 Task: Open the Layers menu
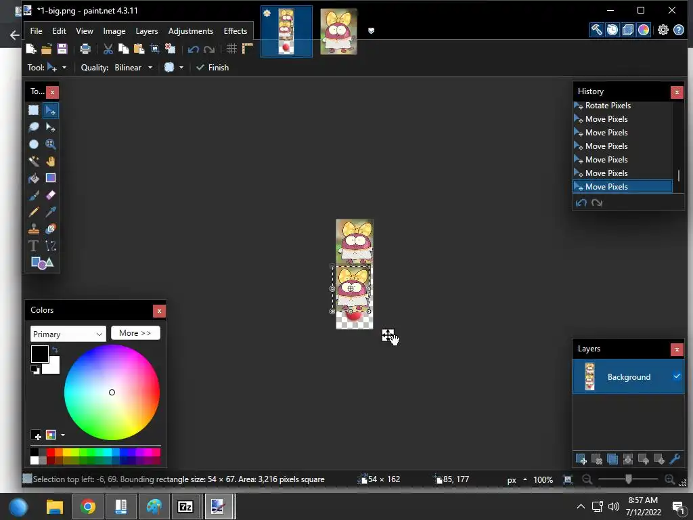pos(147,31)
